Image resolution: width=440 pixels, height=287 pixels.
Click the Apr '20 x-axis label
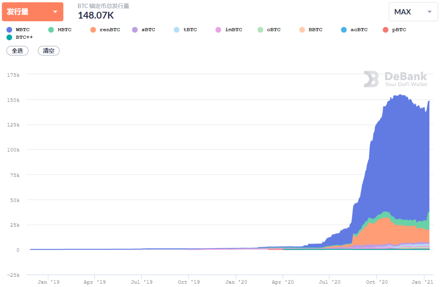(283, 282)
